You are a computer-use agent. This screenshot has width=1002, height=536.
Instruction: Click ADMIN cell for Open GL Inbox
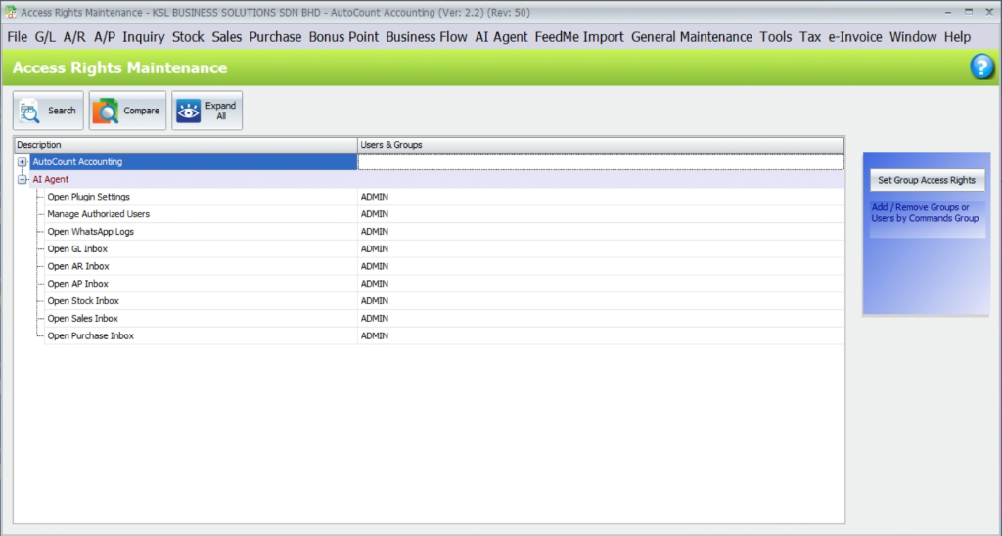pyautogui.click(x=601, y=249)
